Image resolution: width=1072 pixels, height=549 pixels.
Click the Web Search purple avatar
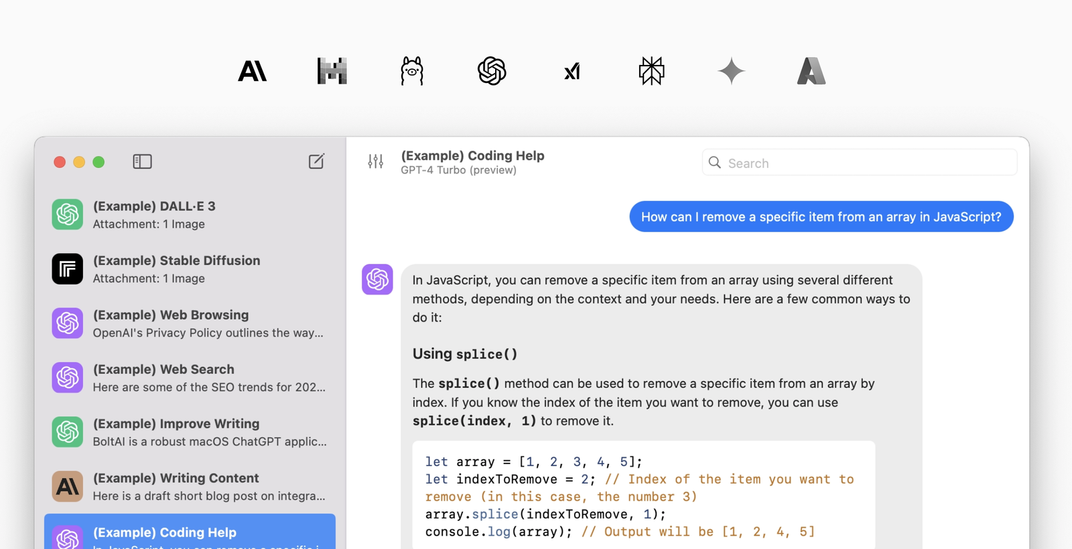pyautogui.click(x=68, y=378)
